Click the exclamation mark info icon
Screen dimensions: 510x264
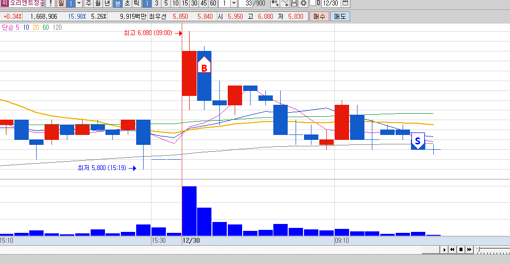coord(51,3)
